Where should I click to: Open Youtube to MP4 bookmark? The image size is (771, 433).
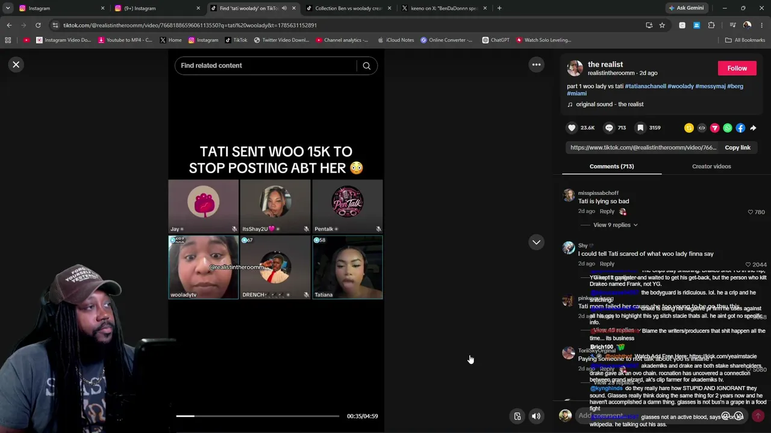coord(125,40)
